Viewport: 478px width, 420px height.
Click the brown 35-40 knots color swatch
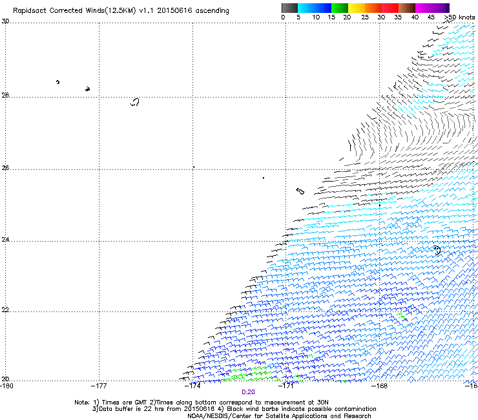coord(407,8)
